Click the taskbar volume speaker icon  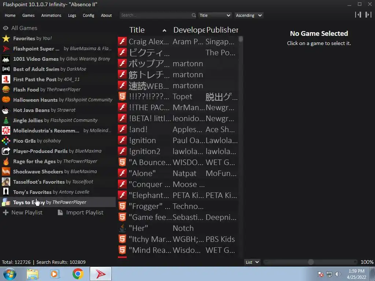[x=338, y=274]
